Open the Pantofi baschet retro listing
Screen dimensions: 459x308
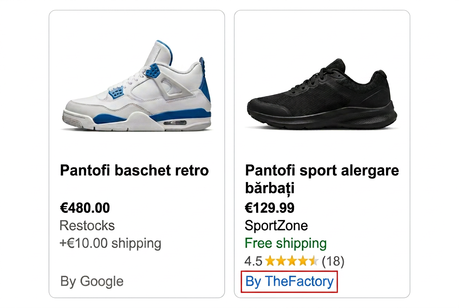coord(134,170)
